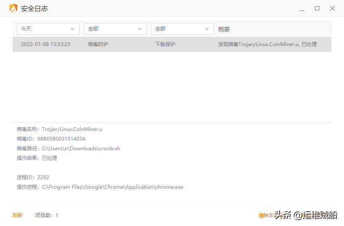Expand the 全部 filter beside the 概要 header
This screenshot has height=226, width=344.
point(182,29)
